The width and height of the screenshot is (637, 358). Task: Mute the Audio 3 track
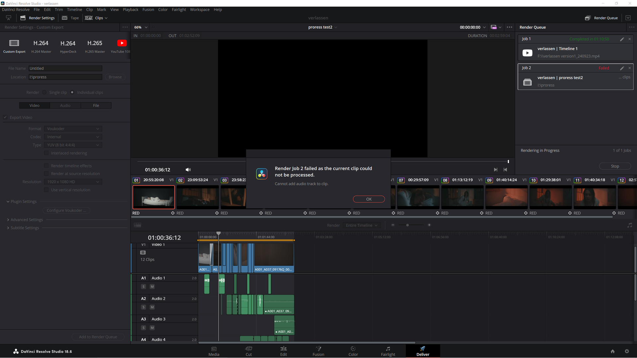pyautogui.click(x=152, y=328)
